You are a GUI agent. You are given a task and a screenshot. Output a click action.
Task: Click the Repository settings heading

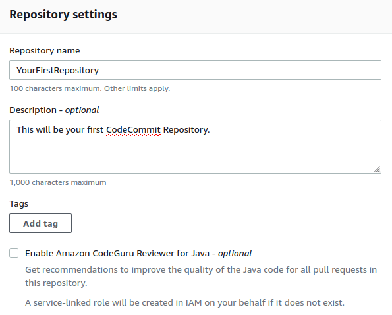tap(63, 15)
